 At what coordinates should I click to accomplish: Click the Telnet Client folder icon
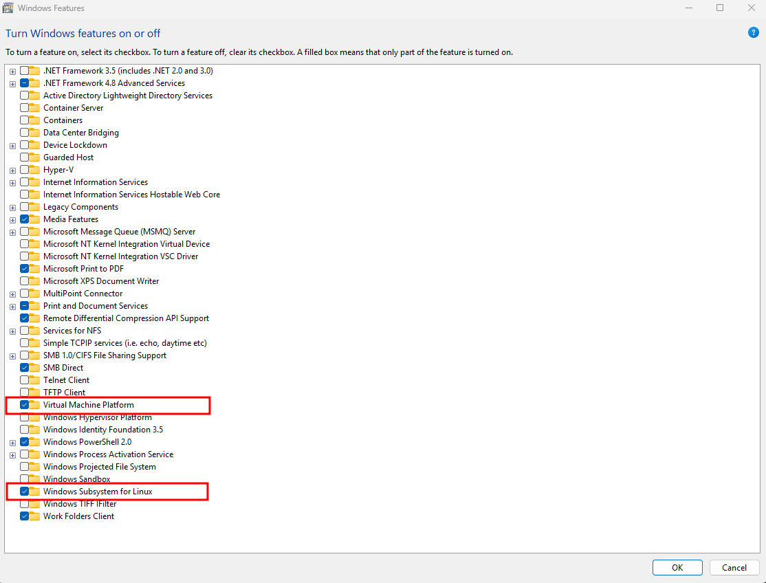pos(34,380)
